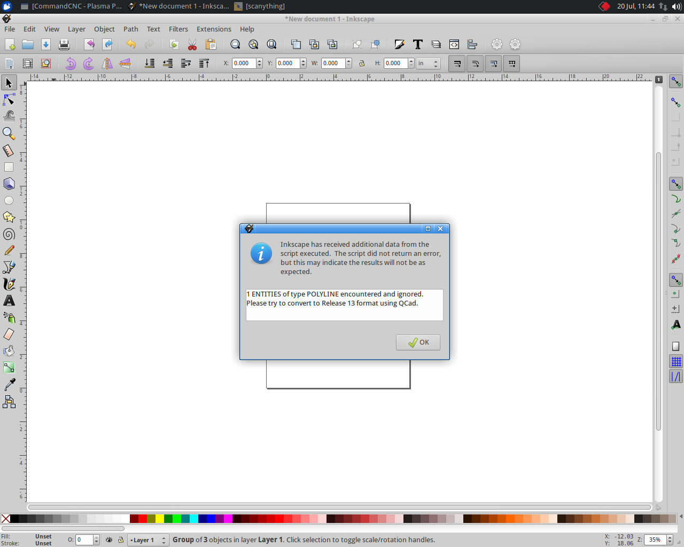684x547 pixels.
Task: Toggle snap to guides
Action: click(x=676, y=377)
